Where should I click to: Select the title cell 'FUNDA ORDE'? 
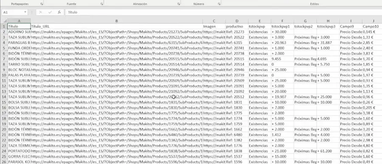19,48
